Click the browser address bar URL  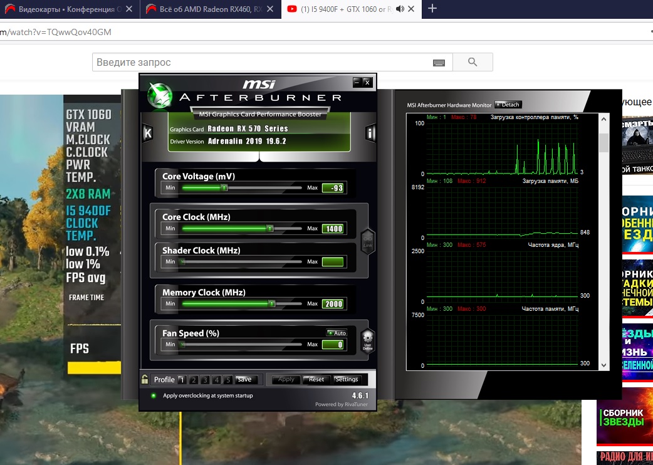(56, 32)
